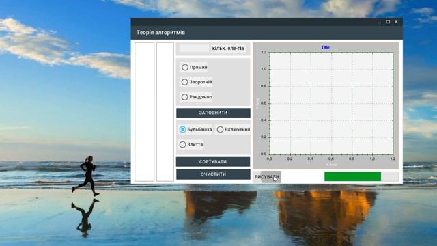437x246 pixels.
Task: Click the ЗАПОВНИТИ button
Action: 213,113
